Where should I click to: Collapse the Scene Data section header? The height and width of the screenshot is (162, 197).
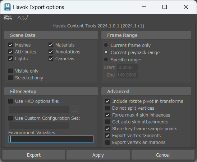pyautogui.click(x=51, y=35)
